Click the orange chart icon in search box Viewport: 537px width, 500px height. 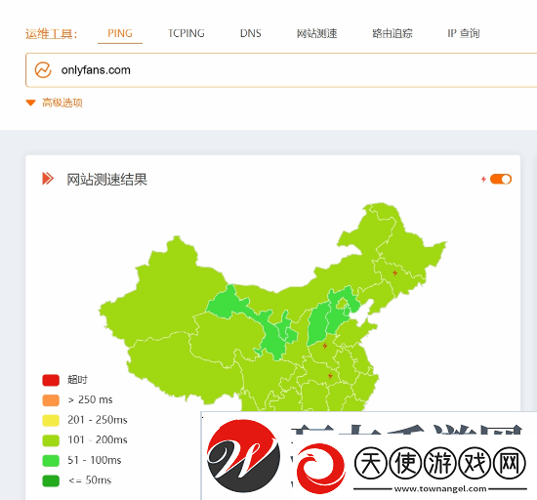43,70
